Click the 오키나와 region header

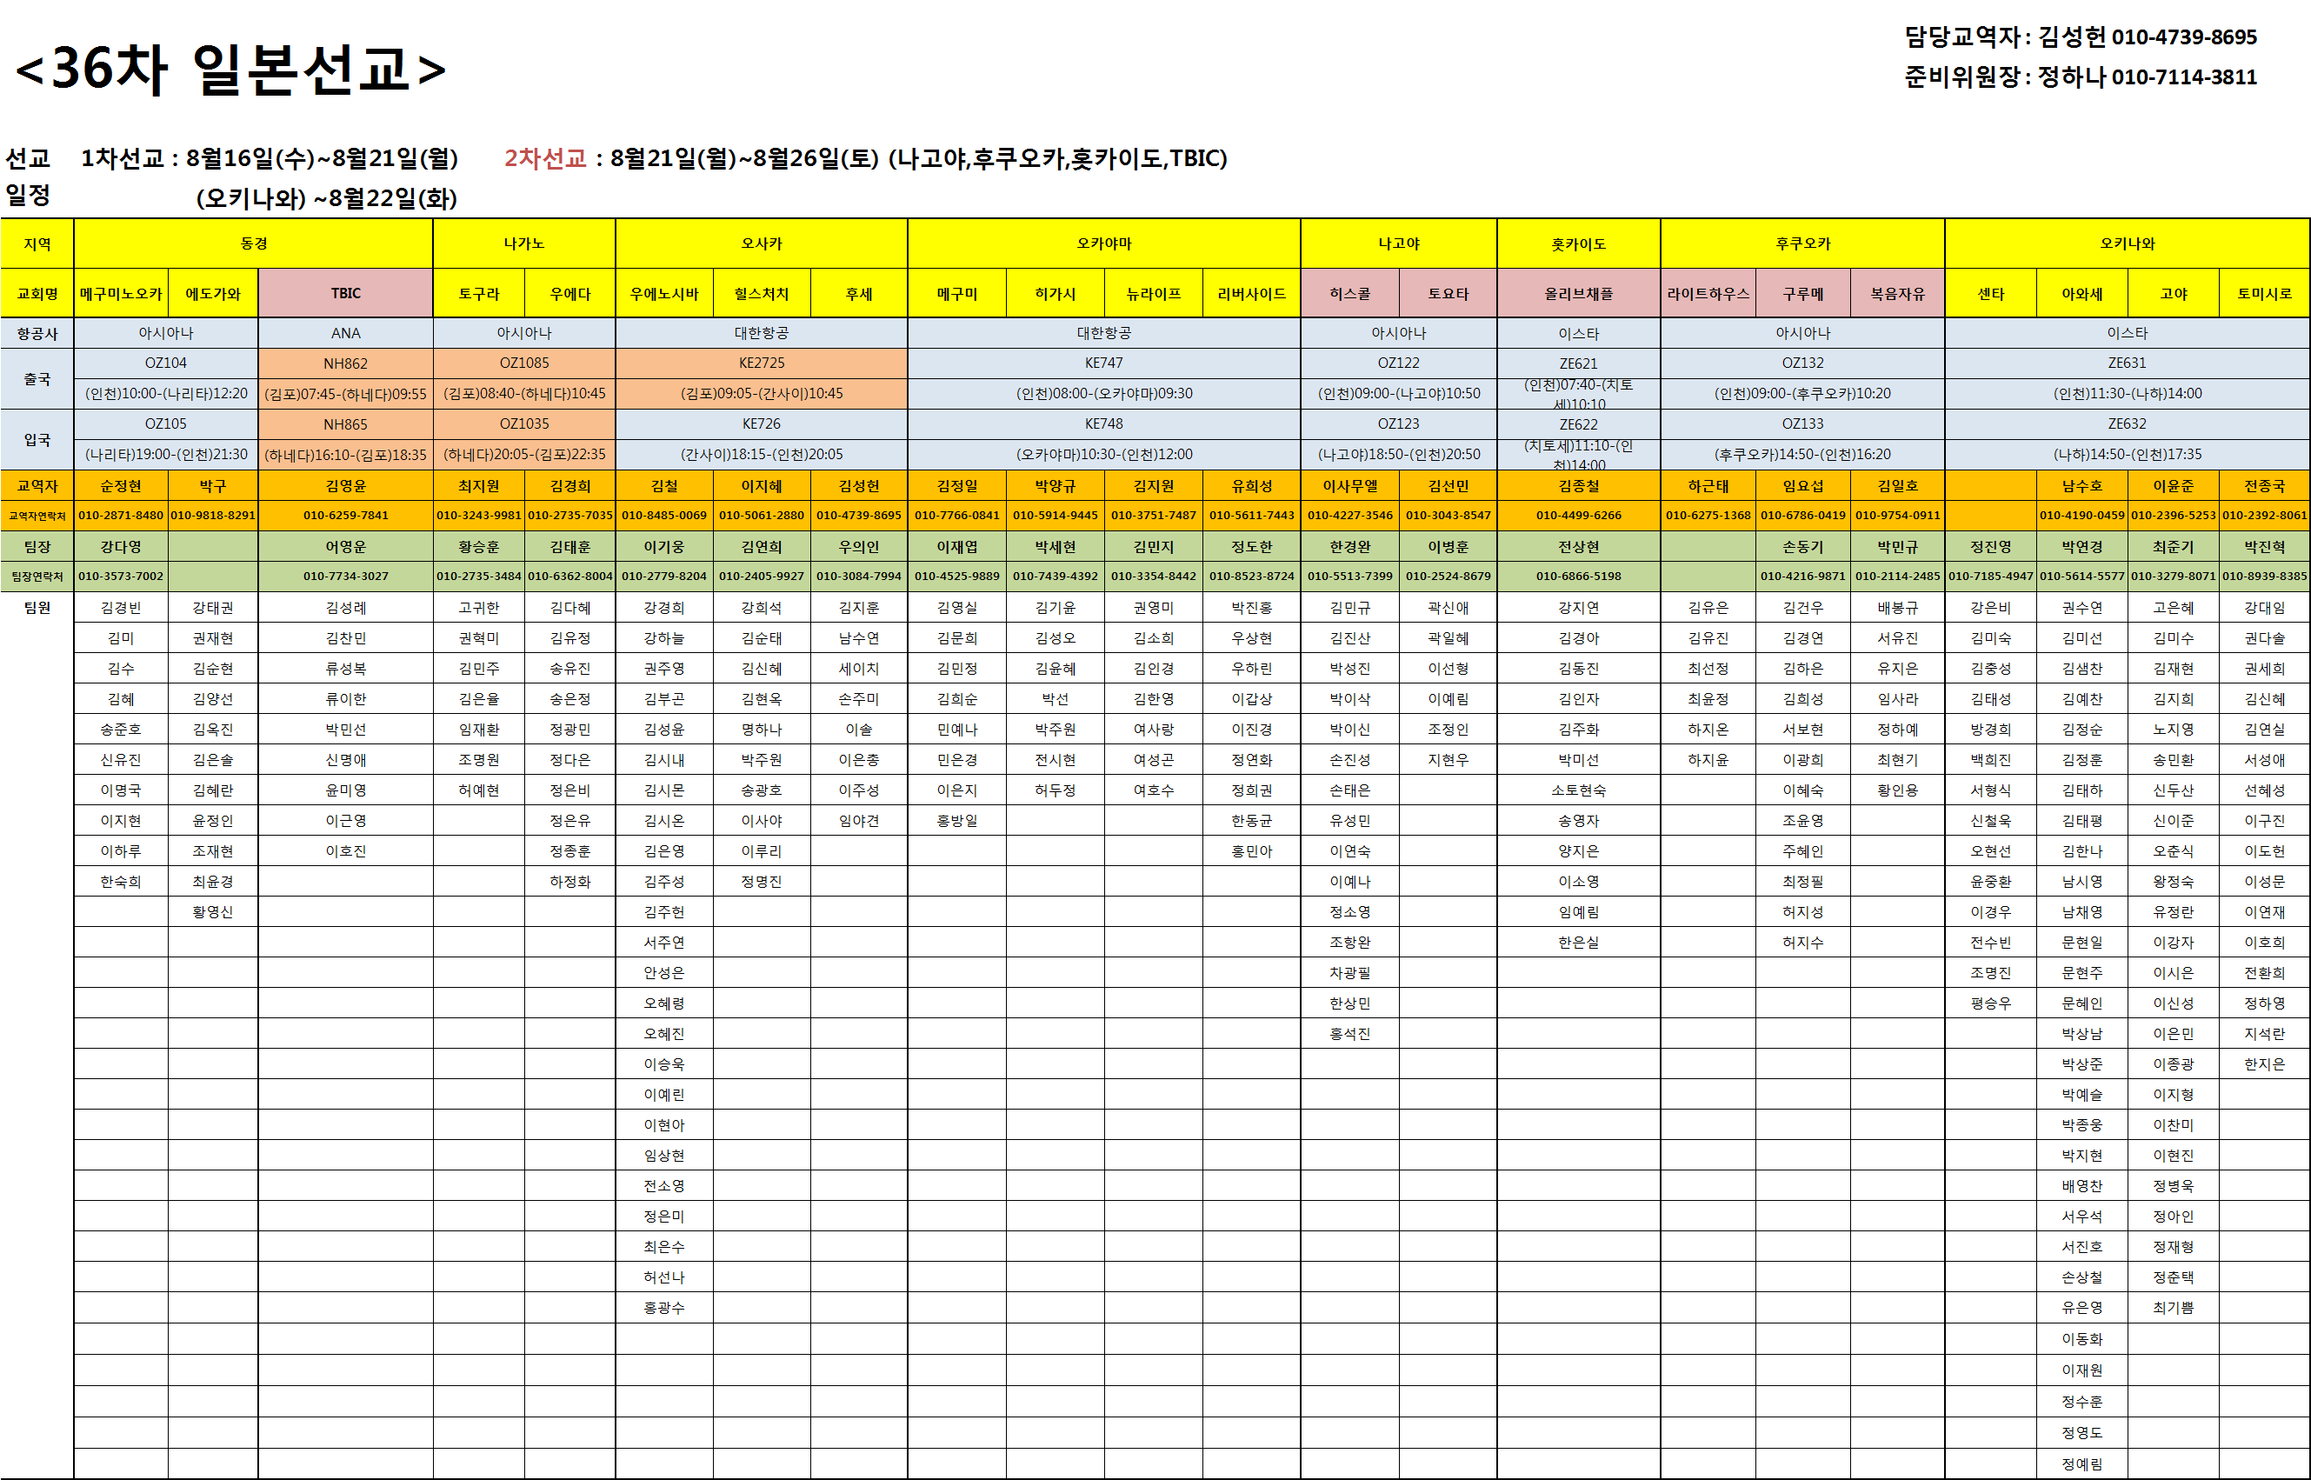tap(2126, 243)
